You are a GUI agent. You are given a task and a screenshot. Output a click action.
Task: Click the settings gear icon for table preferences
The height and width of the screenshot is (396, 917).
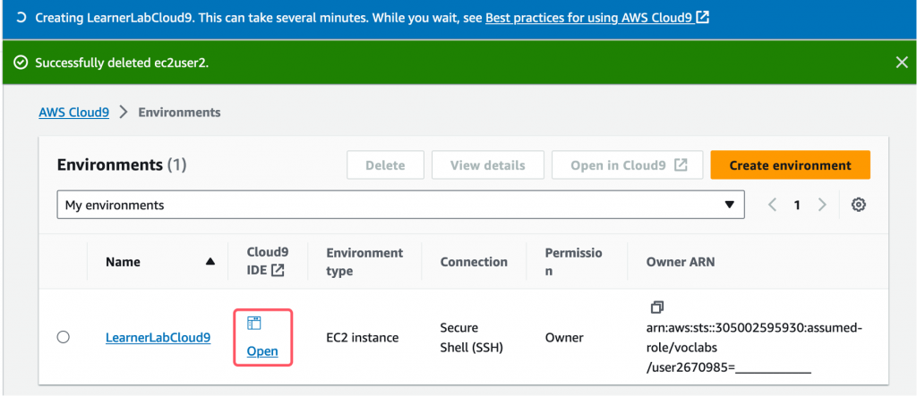click(x=858, y=206)
